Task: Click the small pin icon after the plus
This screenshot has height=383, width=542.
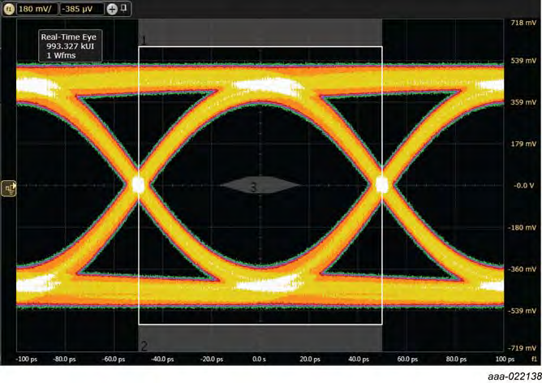Action: (x=124, y=8)
